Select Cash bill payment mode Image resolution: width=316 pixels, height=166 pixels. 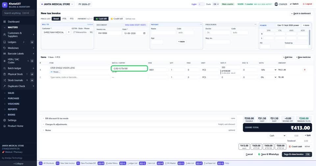point(101,19)
